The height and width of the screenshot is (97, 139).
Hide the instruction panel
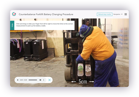pos(12,25)
